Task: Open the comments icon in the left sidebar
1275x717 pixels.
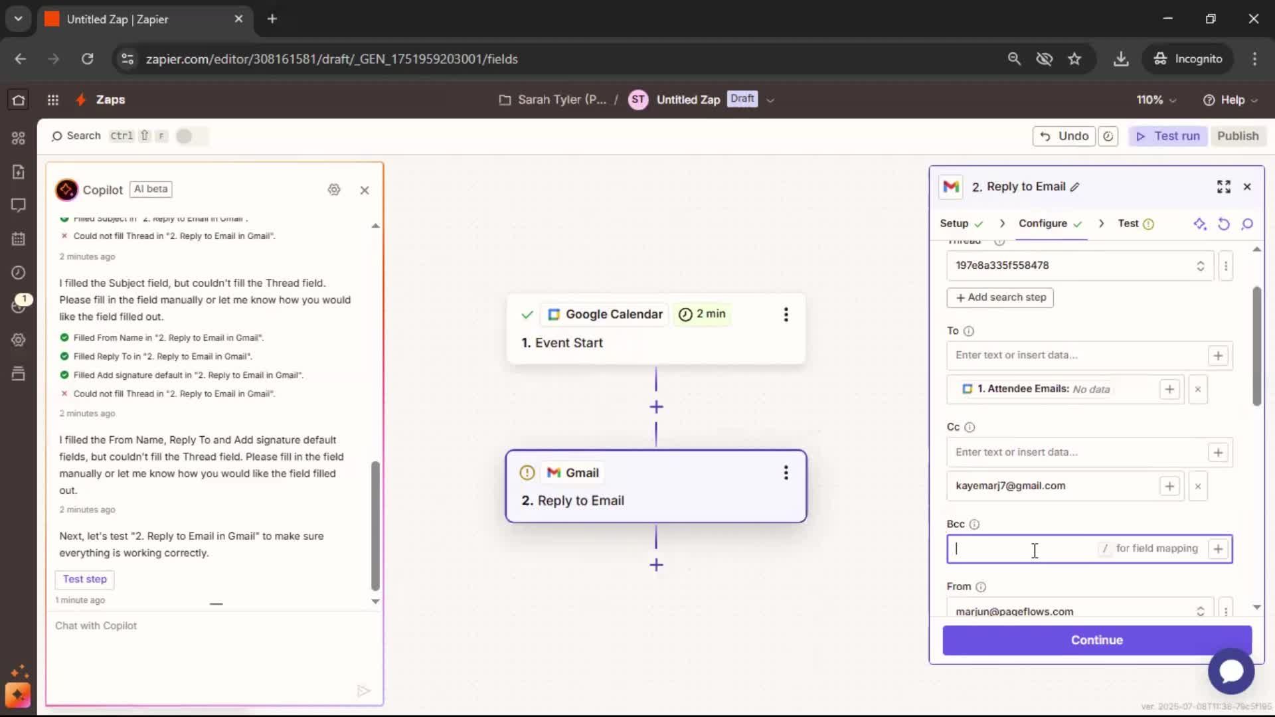Action: pos(19,205)
